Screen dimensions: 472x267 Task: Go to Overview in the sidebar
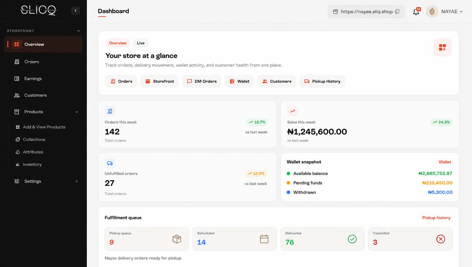[43, 44]
